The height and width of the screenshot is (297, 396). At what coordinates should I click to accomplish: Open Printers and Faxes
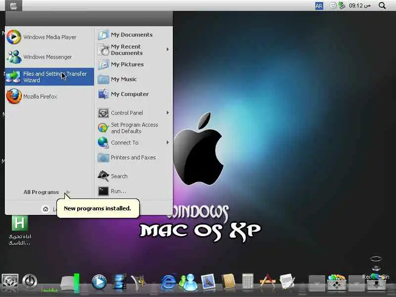(x=133, y=157)
